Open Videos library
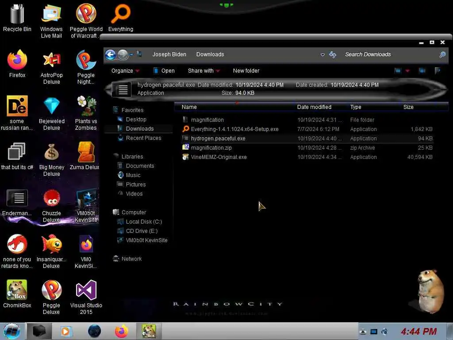This screenshot has width=453, height=340. (x=134, y=194)
